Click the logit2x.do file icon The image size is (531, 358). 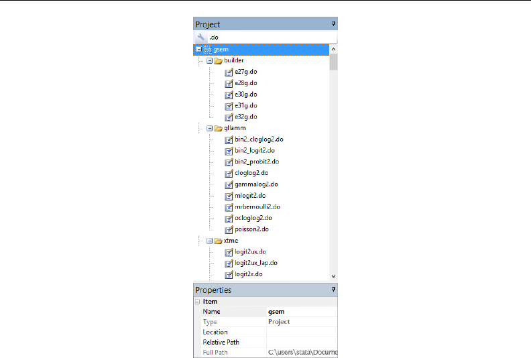229,275
